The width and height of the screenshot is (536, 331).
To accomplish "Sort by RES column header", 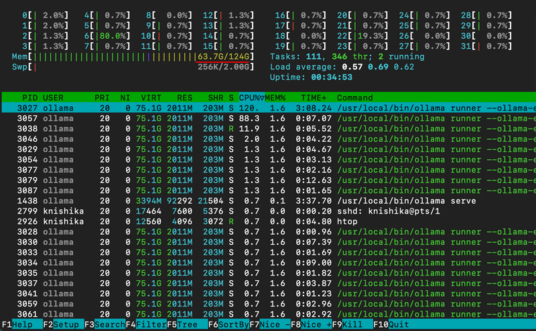I will pos(185,98).
